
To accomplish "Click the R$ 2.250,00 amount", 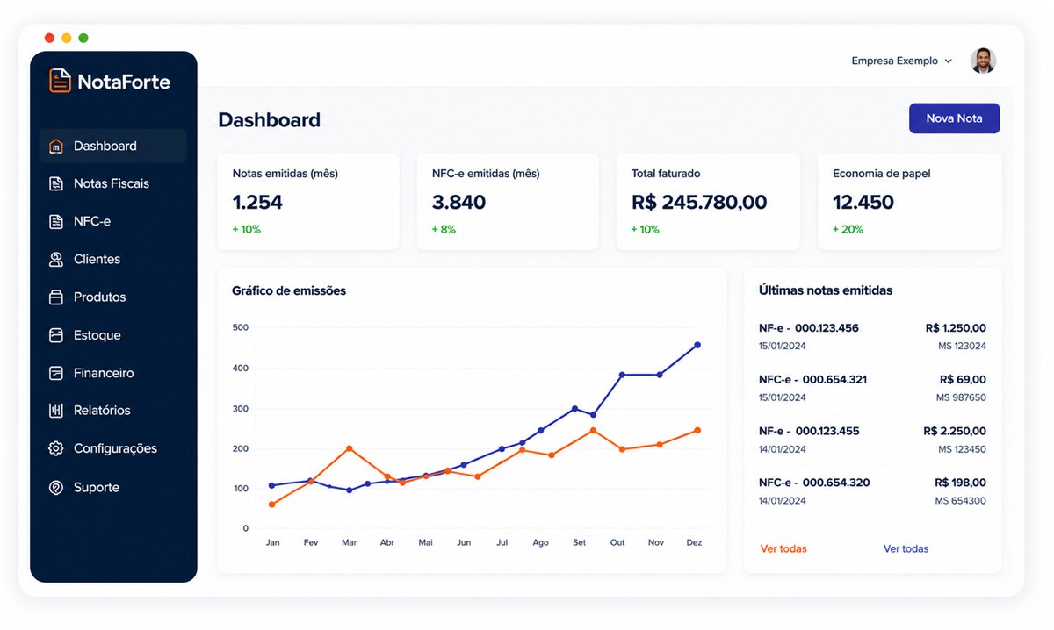I will [x=955, y=432].
